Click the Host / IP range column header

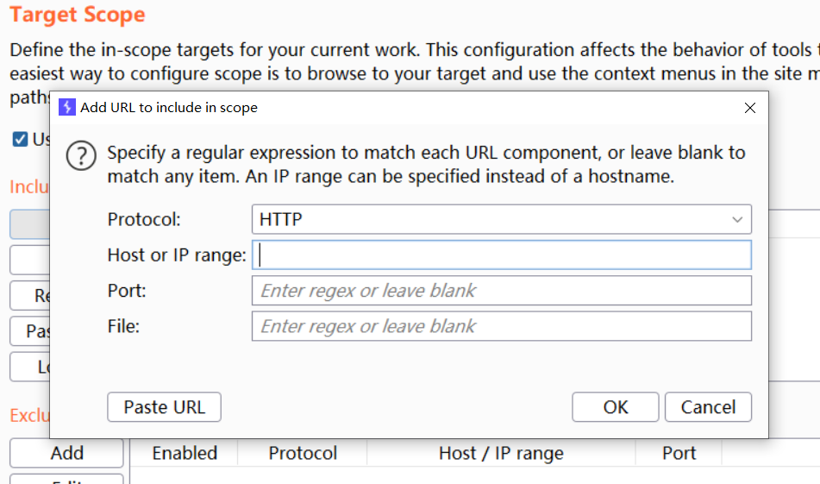click(x=501, y=453)
